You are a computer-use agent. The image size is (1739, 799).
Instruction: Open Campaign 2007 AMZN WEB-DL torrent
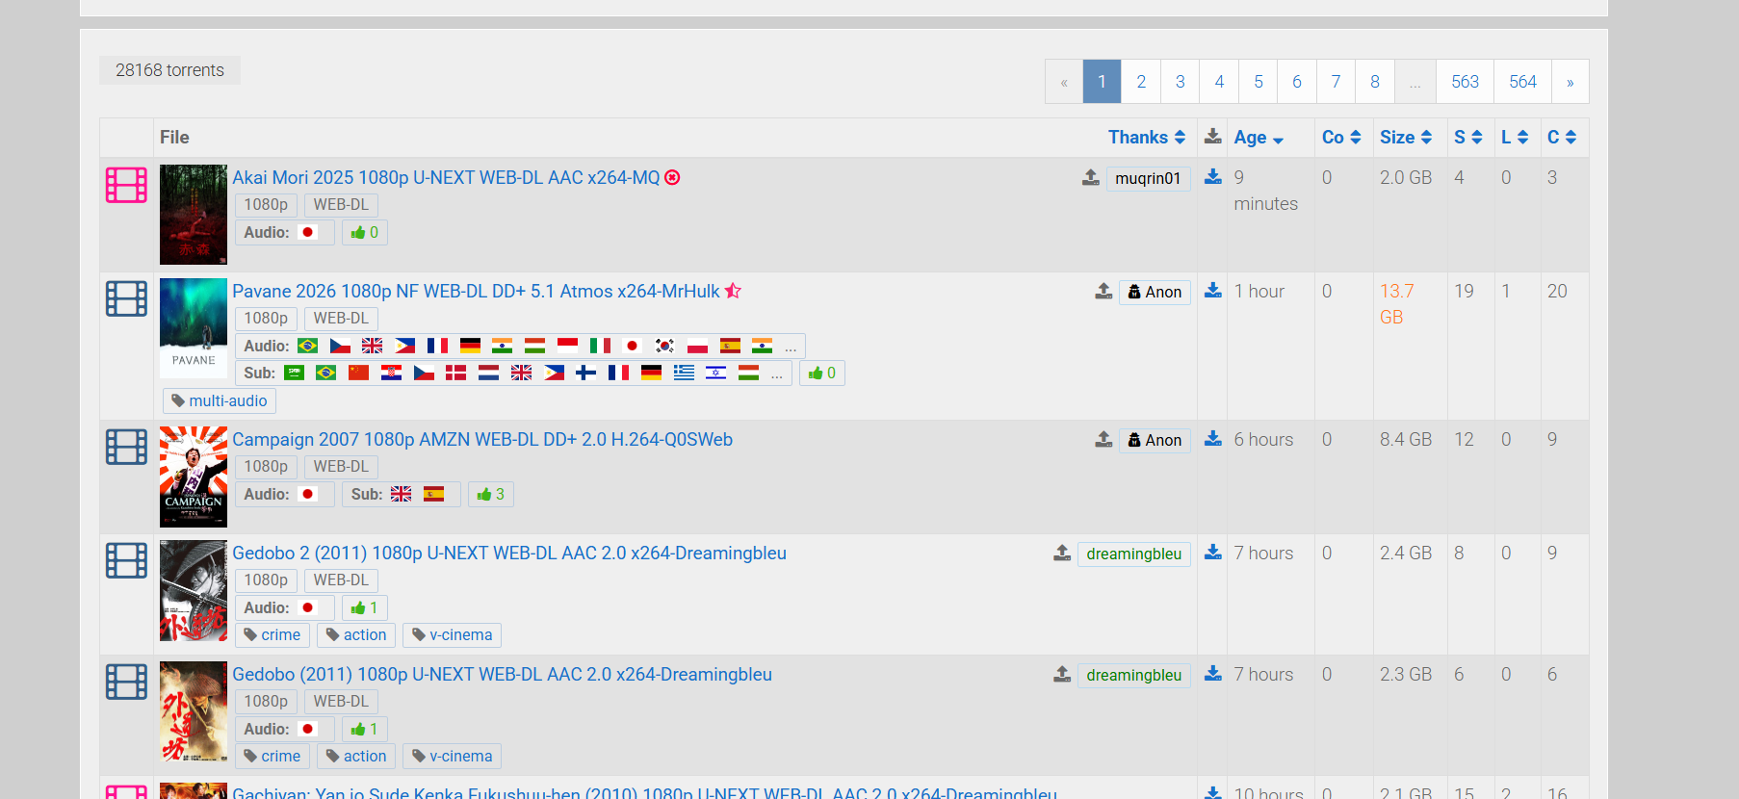tap(482, 439)
